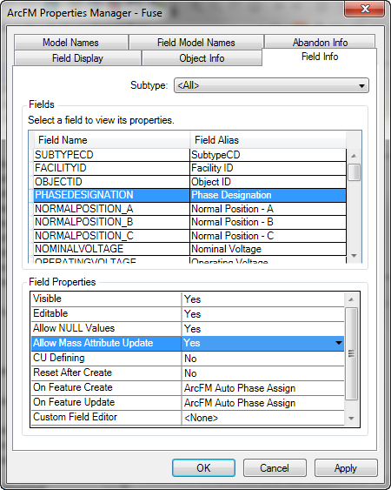The height and width of the screenshot is (490, 391).
Task: Click the Field Properties scroll up arrow
Action: click(351, 299)
